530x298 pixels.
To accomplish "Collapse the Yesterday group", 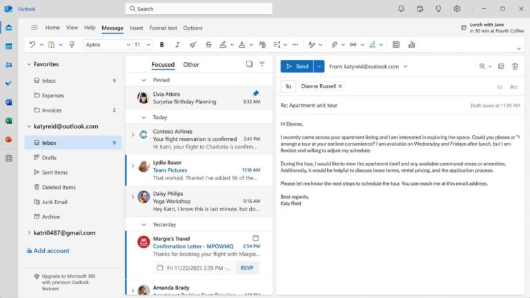I will coord(144,225).
